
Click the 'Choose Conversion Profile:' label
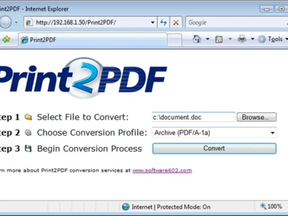tap(92, 132)
